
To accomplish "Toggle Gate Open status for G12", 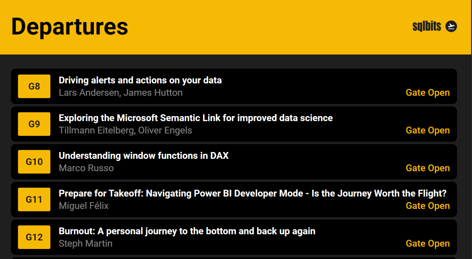I will (427, 243).
